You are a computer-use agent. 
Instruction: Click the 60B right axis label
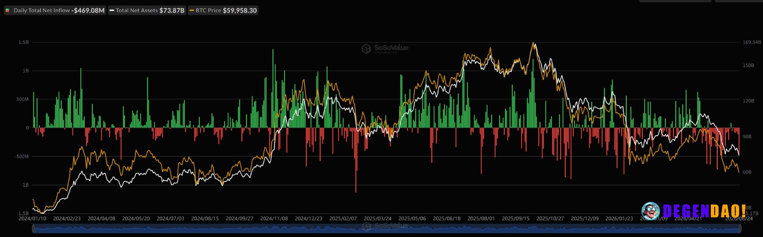coord(747,172)
